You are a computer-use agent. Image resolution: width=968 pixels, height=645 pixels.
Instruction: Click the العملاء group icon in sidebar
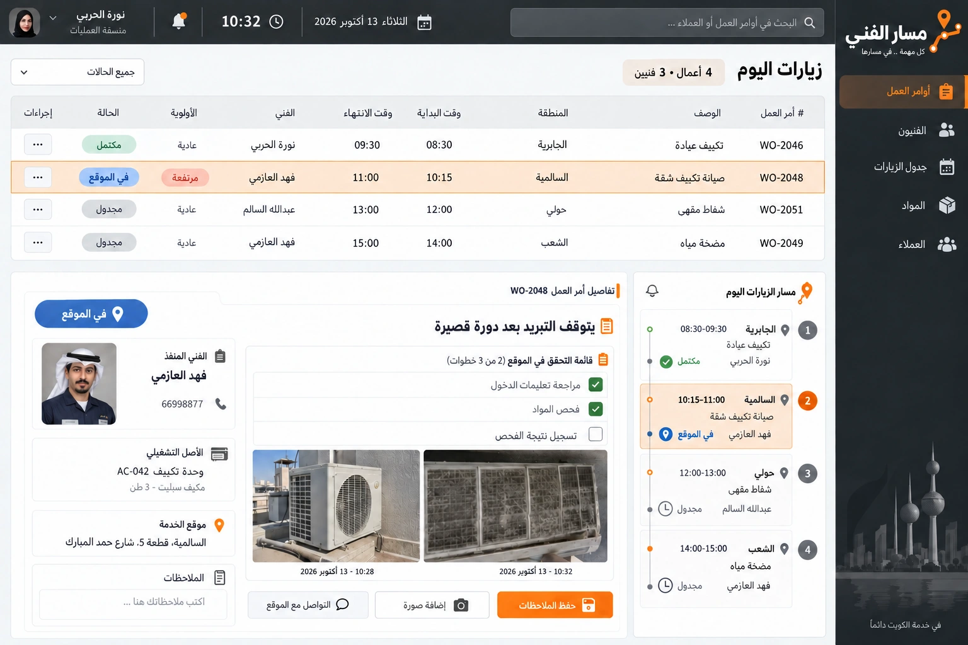click(x=947, y=244)
